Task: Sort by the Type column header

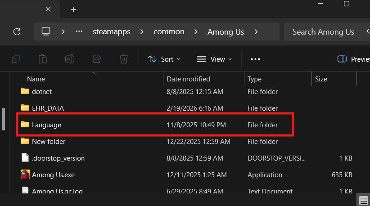Action: [254, 79]
